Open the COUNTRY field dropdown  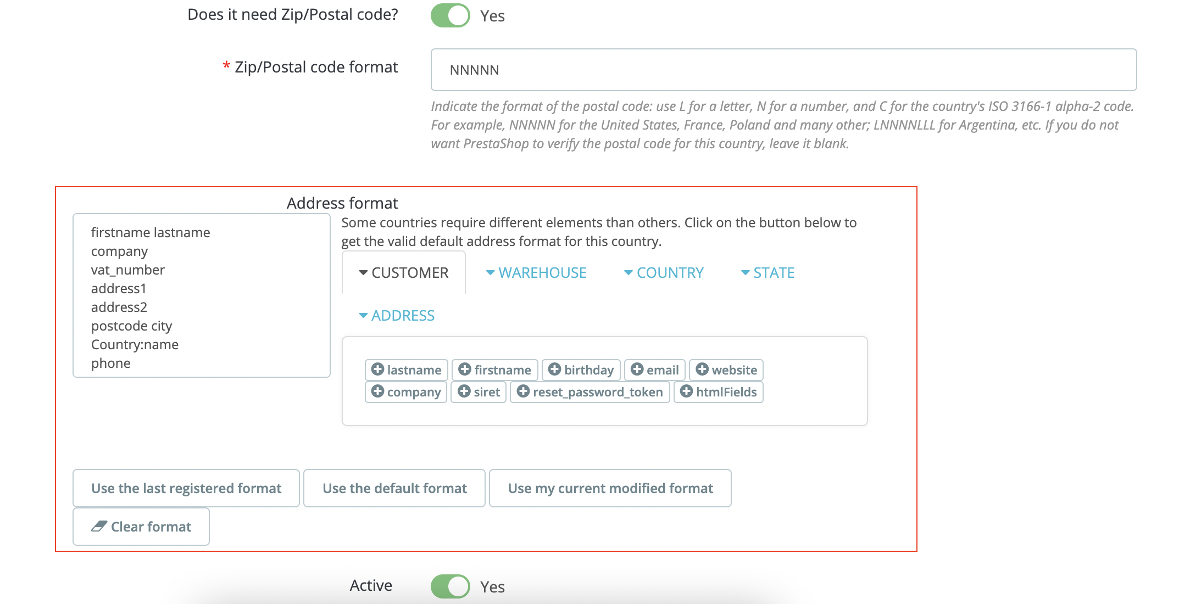pos(664,272)
